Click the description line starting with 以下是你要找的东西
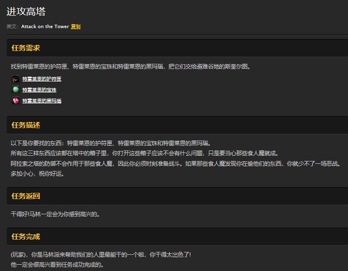 point(110,143)
